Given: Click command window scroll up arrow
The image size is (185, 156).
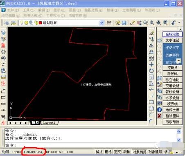Looking at the screenshot, I should point(178,131).
